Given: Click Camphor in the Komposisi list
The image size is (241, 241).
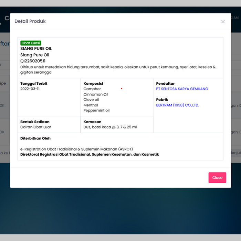Looking at the screenshot, I should [x=92, y=89].
